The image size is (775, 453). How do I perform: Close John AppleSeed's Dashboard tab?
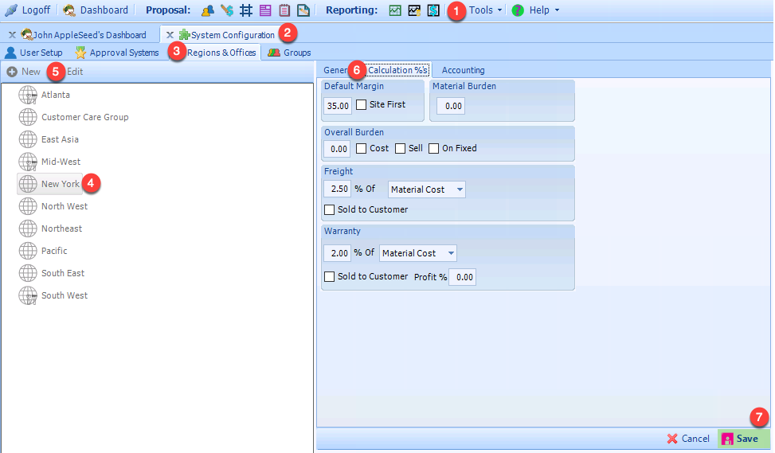(12, 34)
